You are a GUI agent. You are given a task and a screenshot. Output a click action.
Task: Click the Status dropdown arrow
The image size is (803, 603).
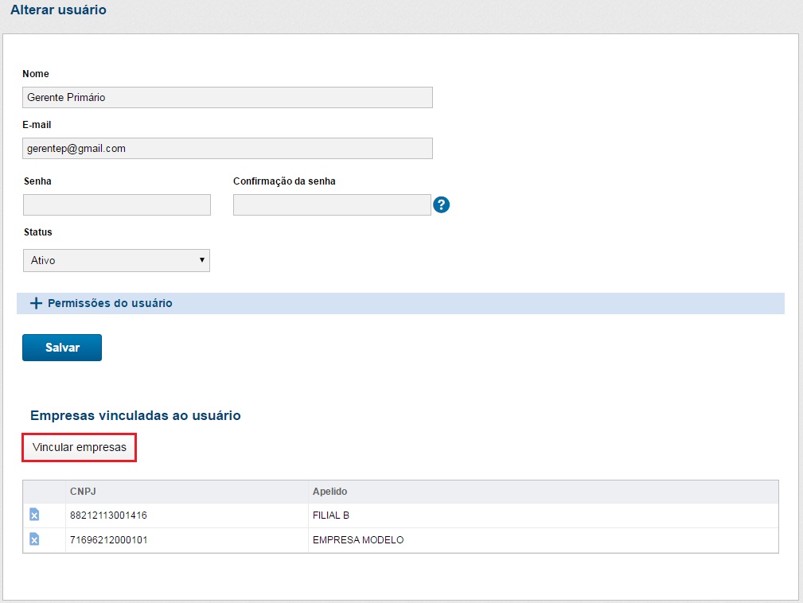tap(201, 260)
